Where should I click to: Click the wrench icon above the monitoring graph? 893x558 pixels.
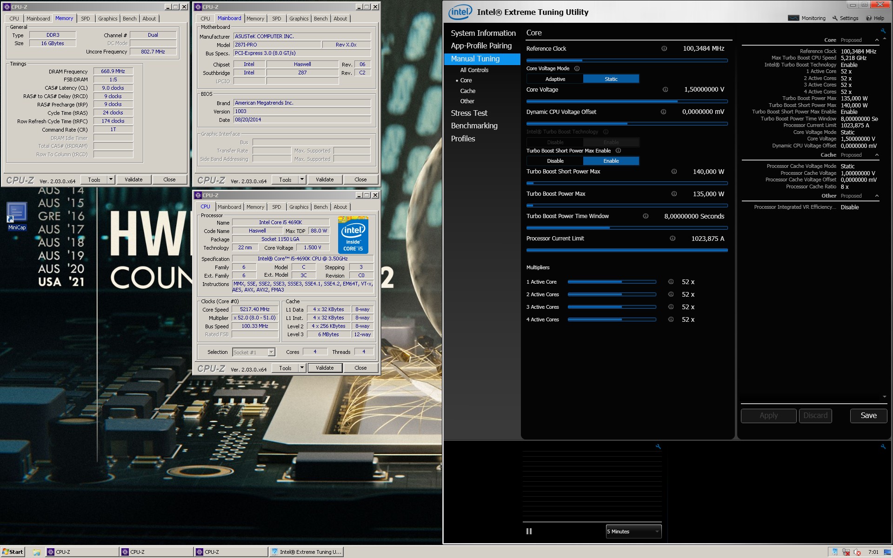point(658,446)
